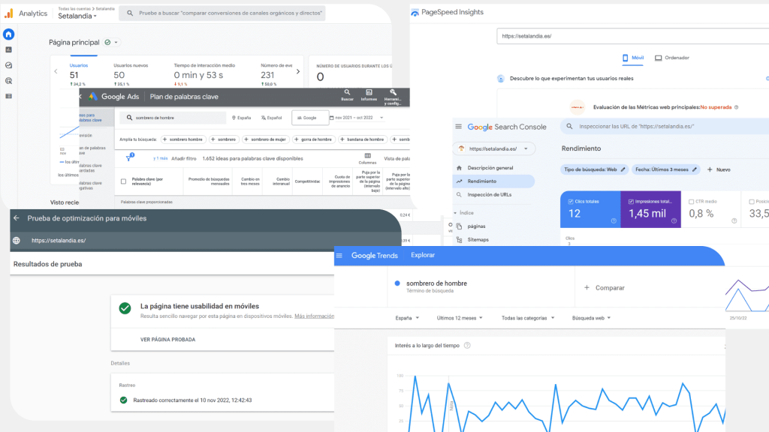Viewport: 769px width, 432px height.
Task: Open Search Console property selector
Action: (x=493, y=149)
